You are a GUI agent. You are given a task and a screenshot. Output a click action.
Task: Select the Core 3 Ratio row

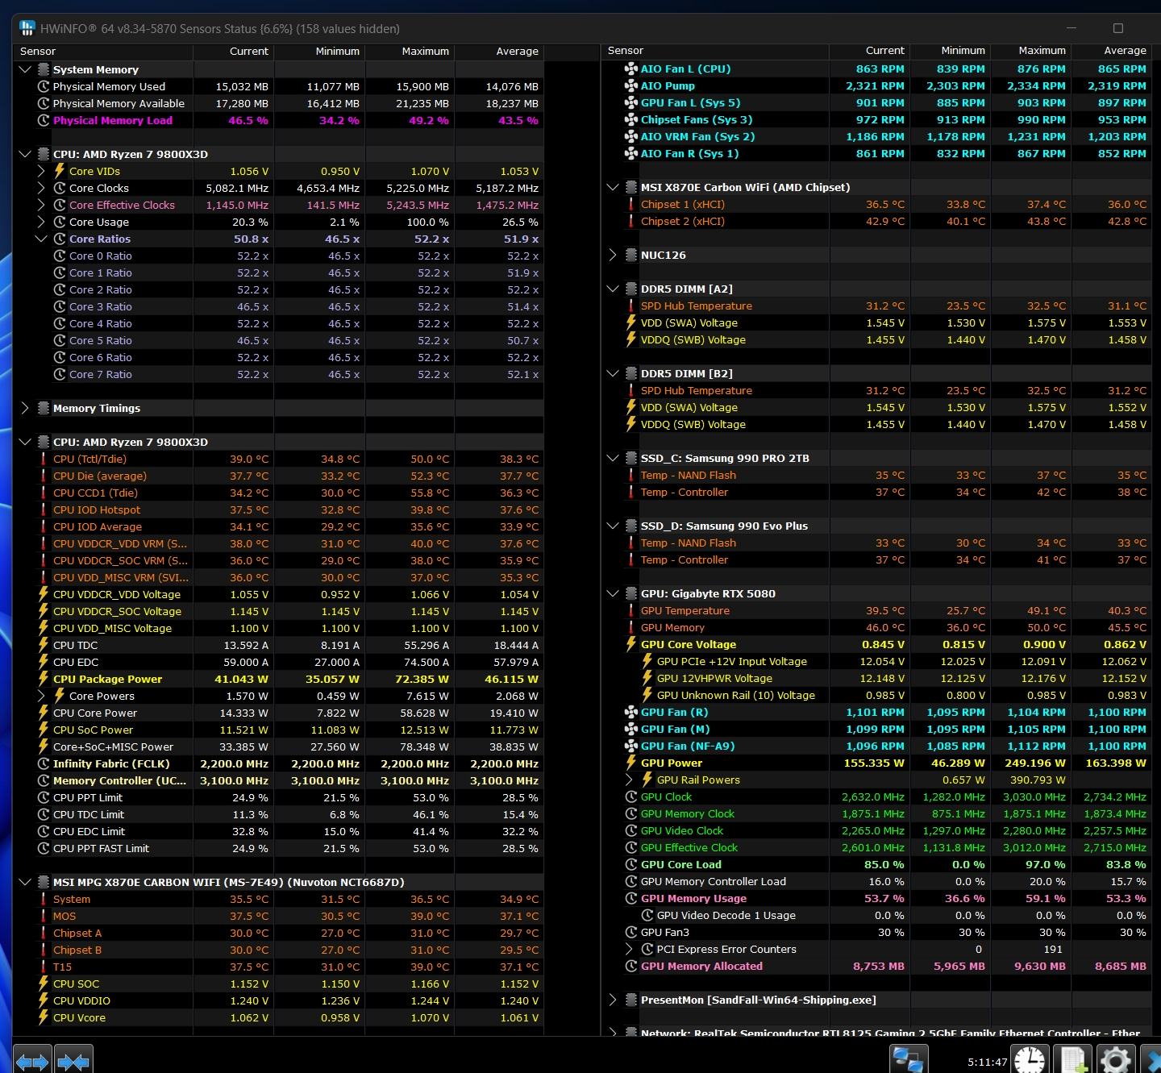pyautogui.click(x=278, y=306)
